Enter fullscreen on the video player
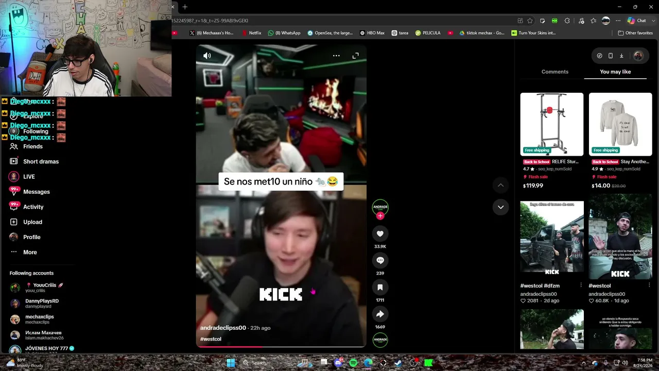 tap(355, 56)
